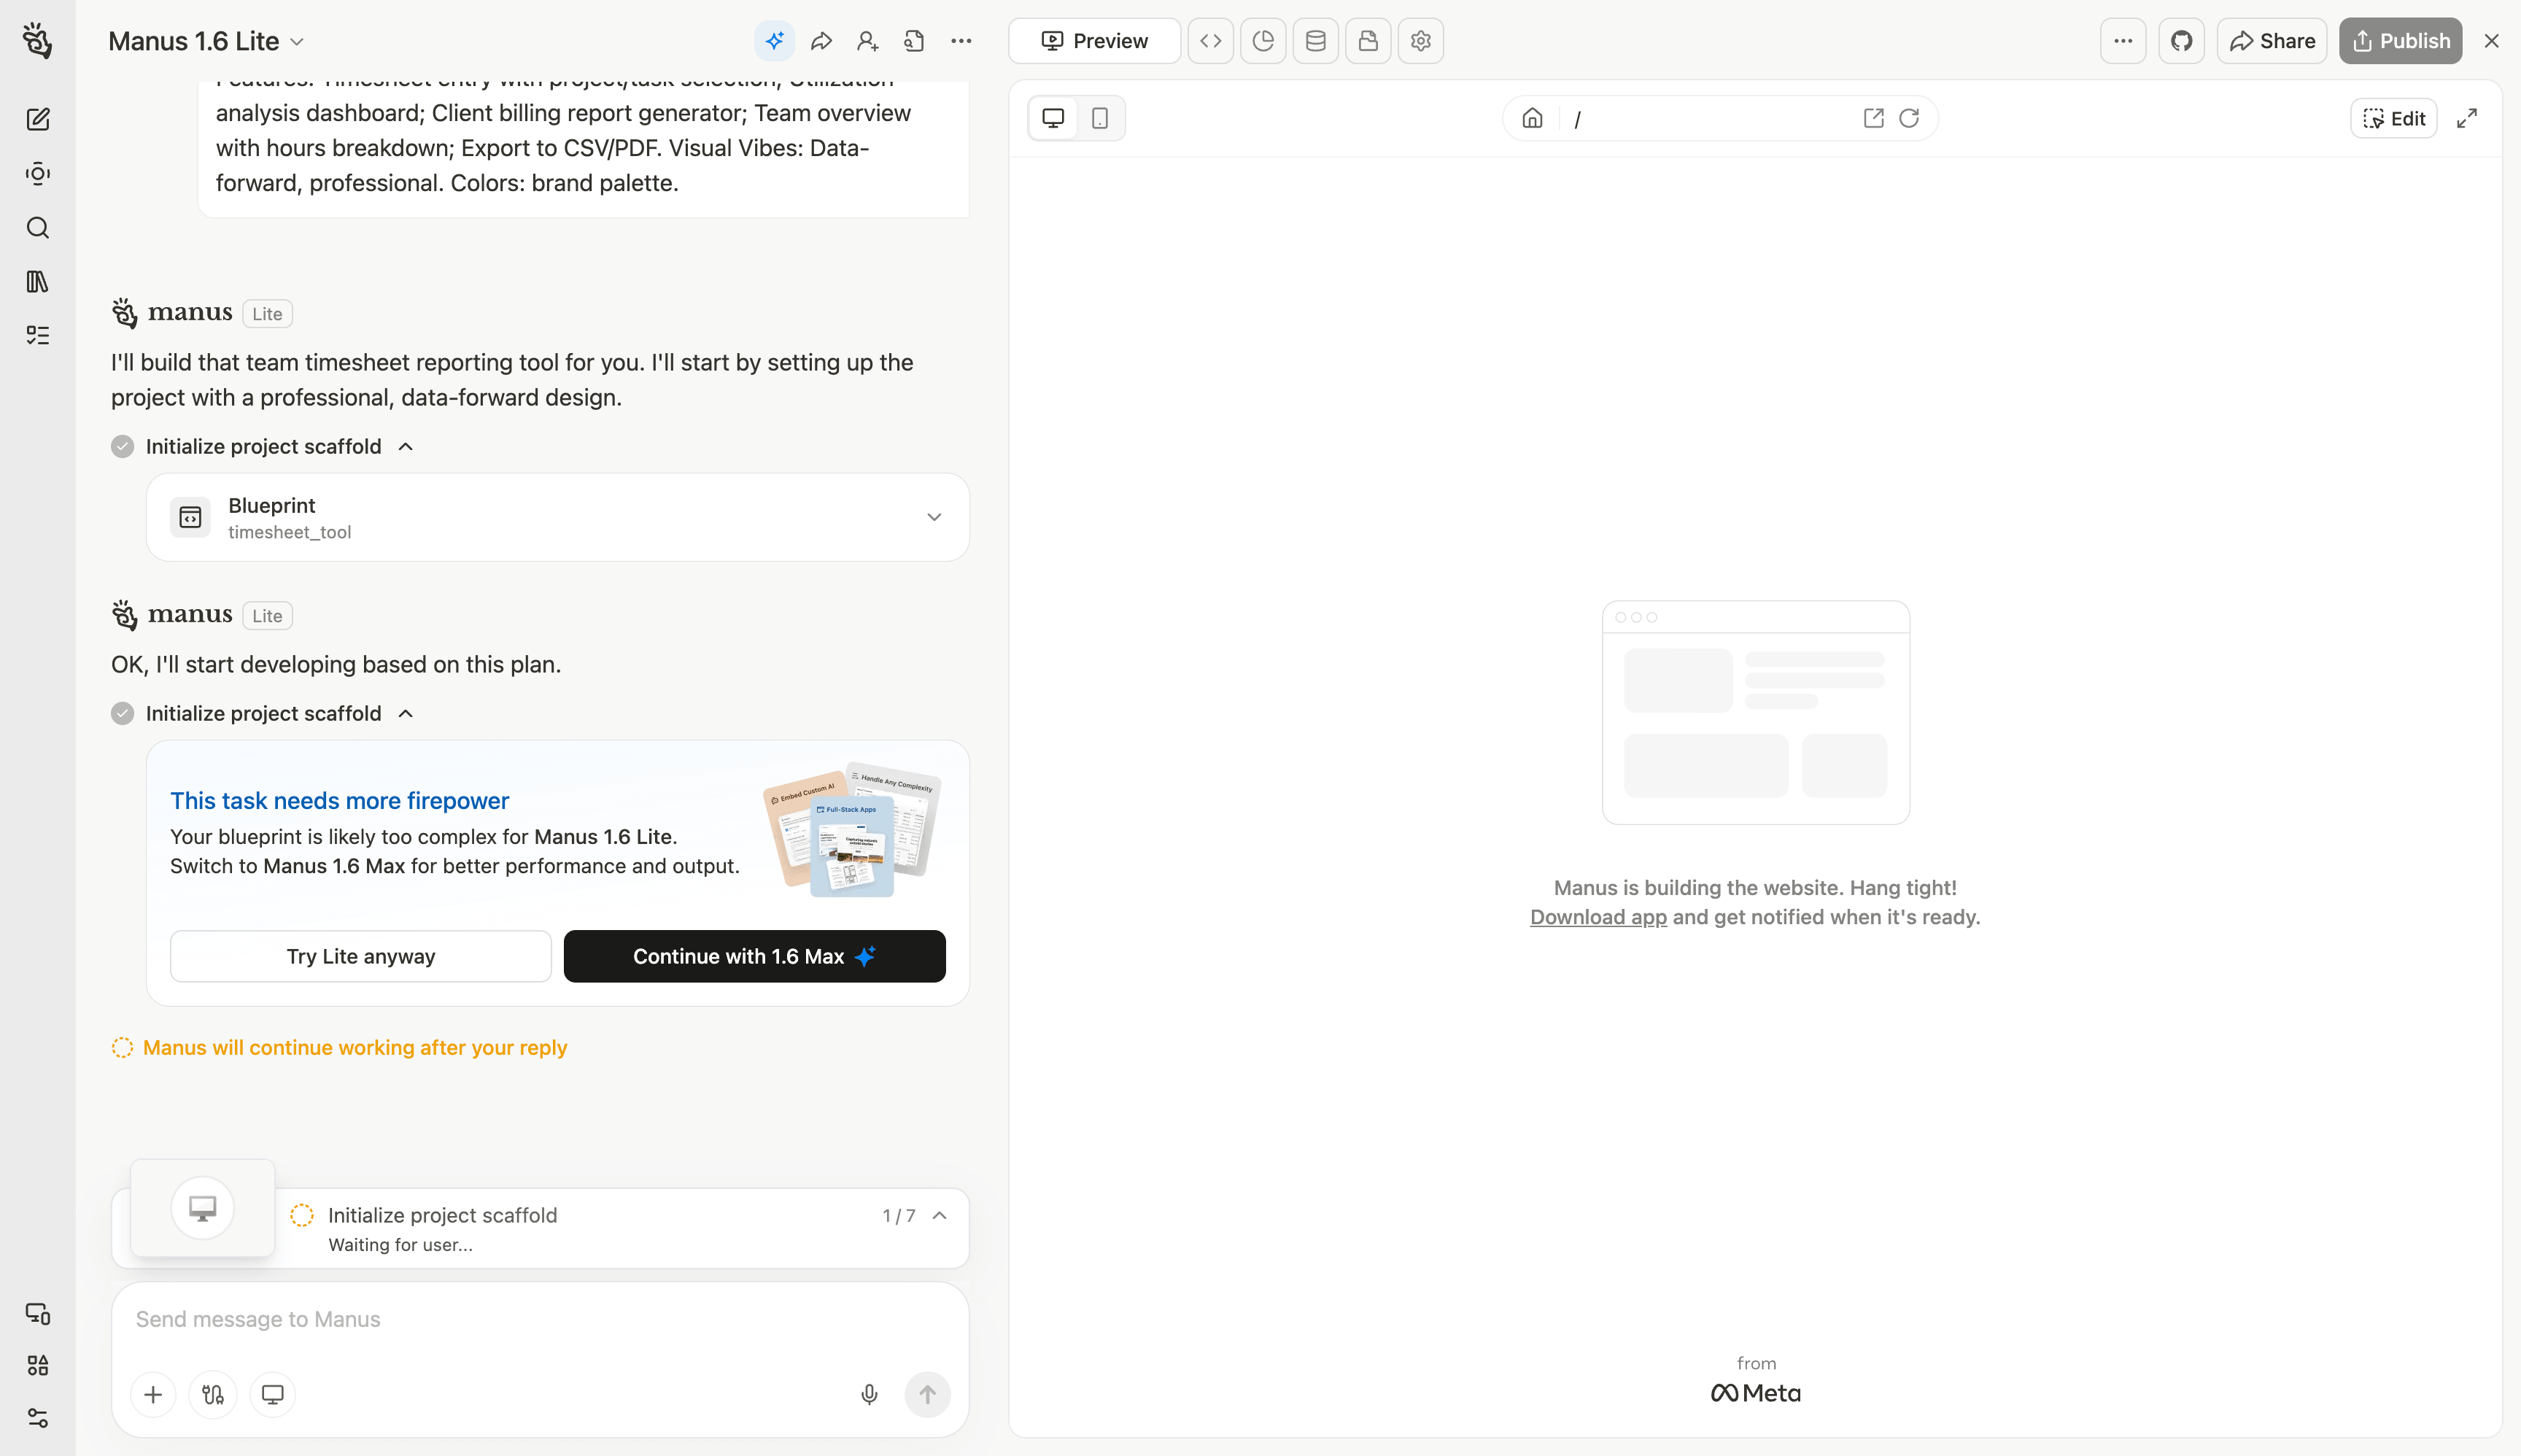Image resolution: width=2521 pixels, height=1456 pixels.
Task: Collapse the task progress 1/7 panel
Action: coord(939,1215)
